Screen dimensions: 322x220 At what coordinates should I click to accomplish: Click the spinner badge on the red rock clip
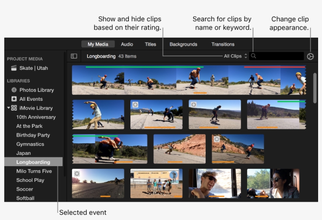(217, 139)
